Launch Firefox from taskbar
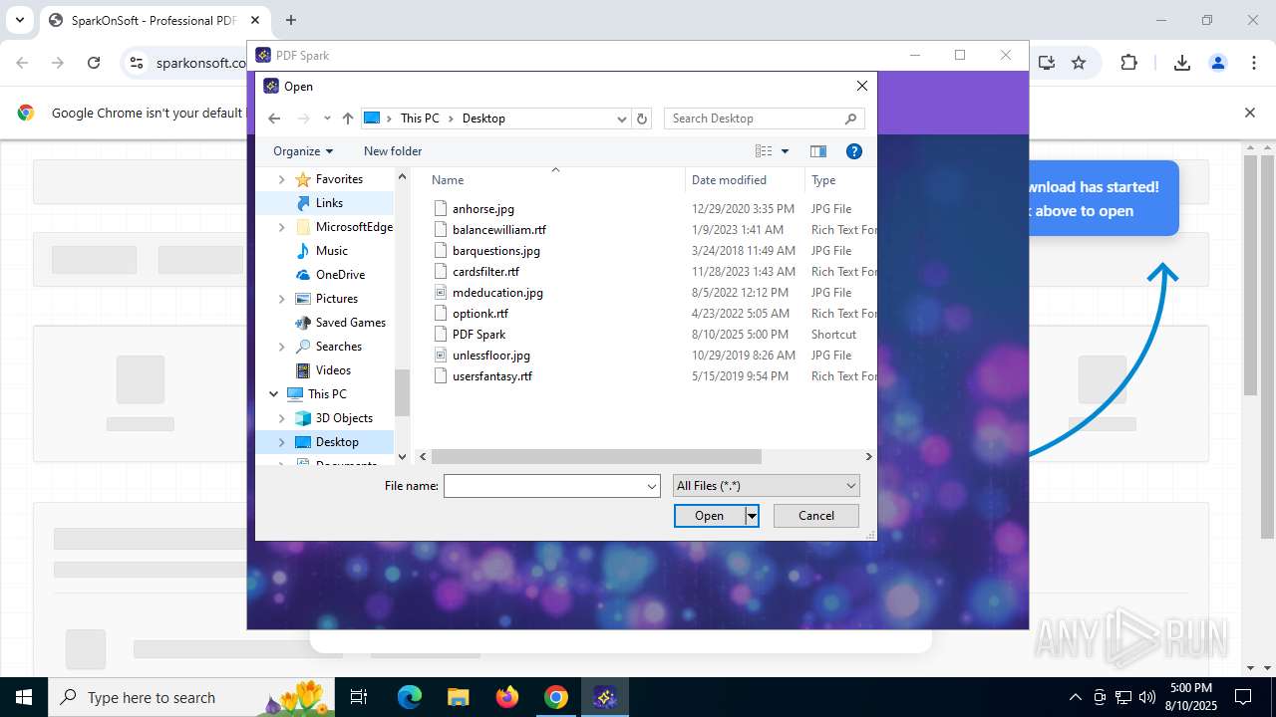The image size is (1276, 717). 507,697
